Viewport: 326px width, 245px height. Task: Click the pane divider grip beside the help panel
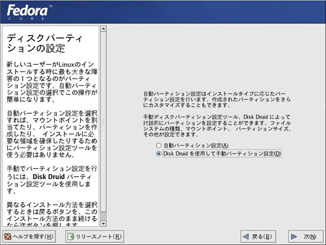[103, 122]
